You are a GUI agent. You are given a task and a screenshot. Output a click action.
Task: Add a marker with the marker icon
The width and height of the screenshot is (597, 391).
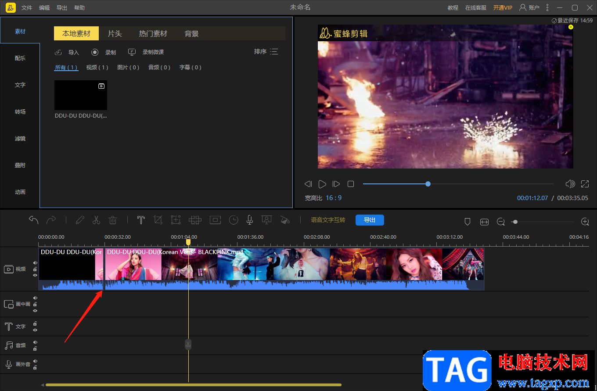click(467, 222)
